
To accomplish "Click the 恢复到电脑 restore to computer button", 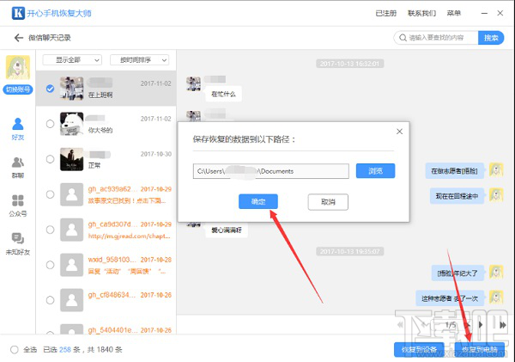I will (480, 349).
